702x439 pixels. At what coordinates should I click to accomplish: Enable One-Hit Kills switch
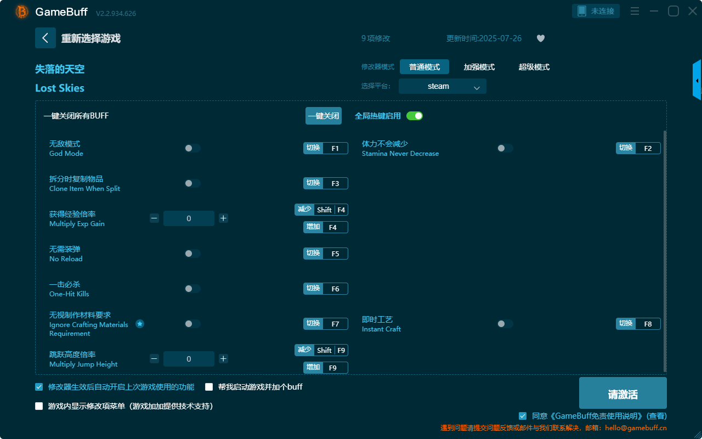[x=193, y=289]
